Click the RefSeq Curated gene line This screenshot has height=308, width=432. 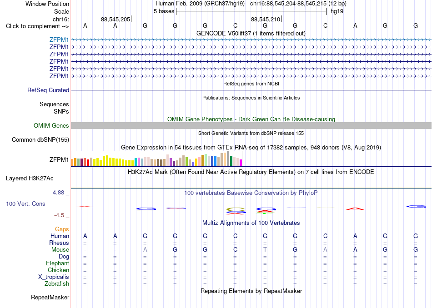tap(251, 90)
